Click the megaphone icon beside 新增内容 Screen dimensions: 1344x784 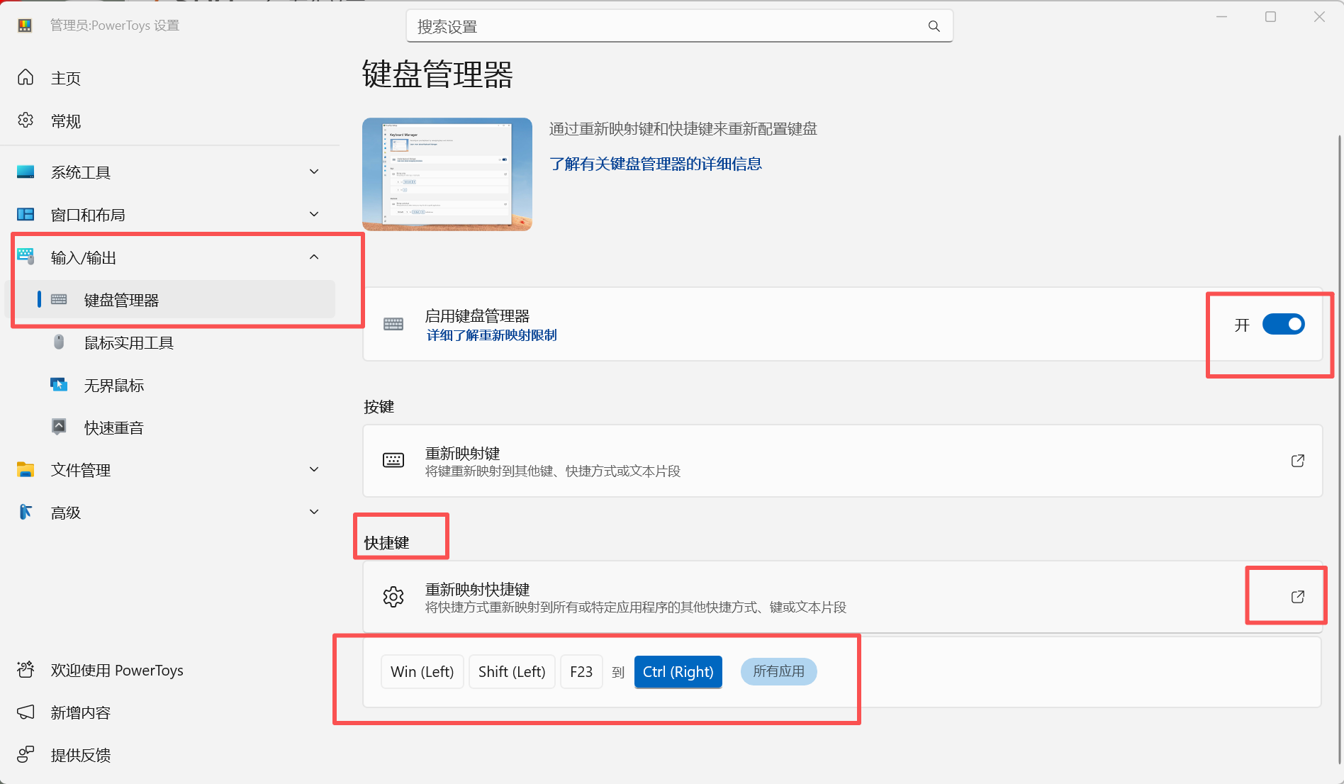26,712
